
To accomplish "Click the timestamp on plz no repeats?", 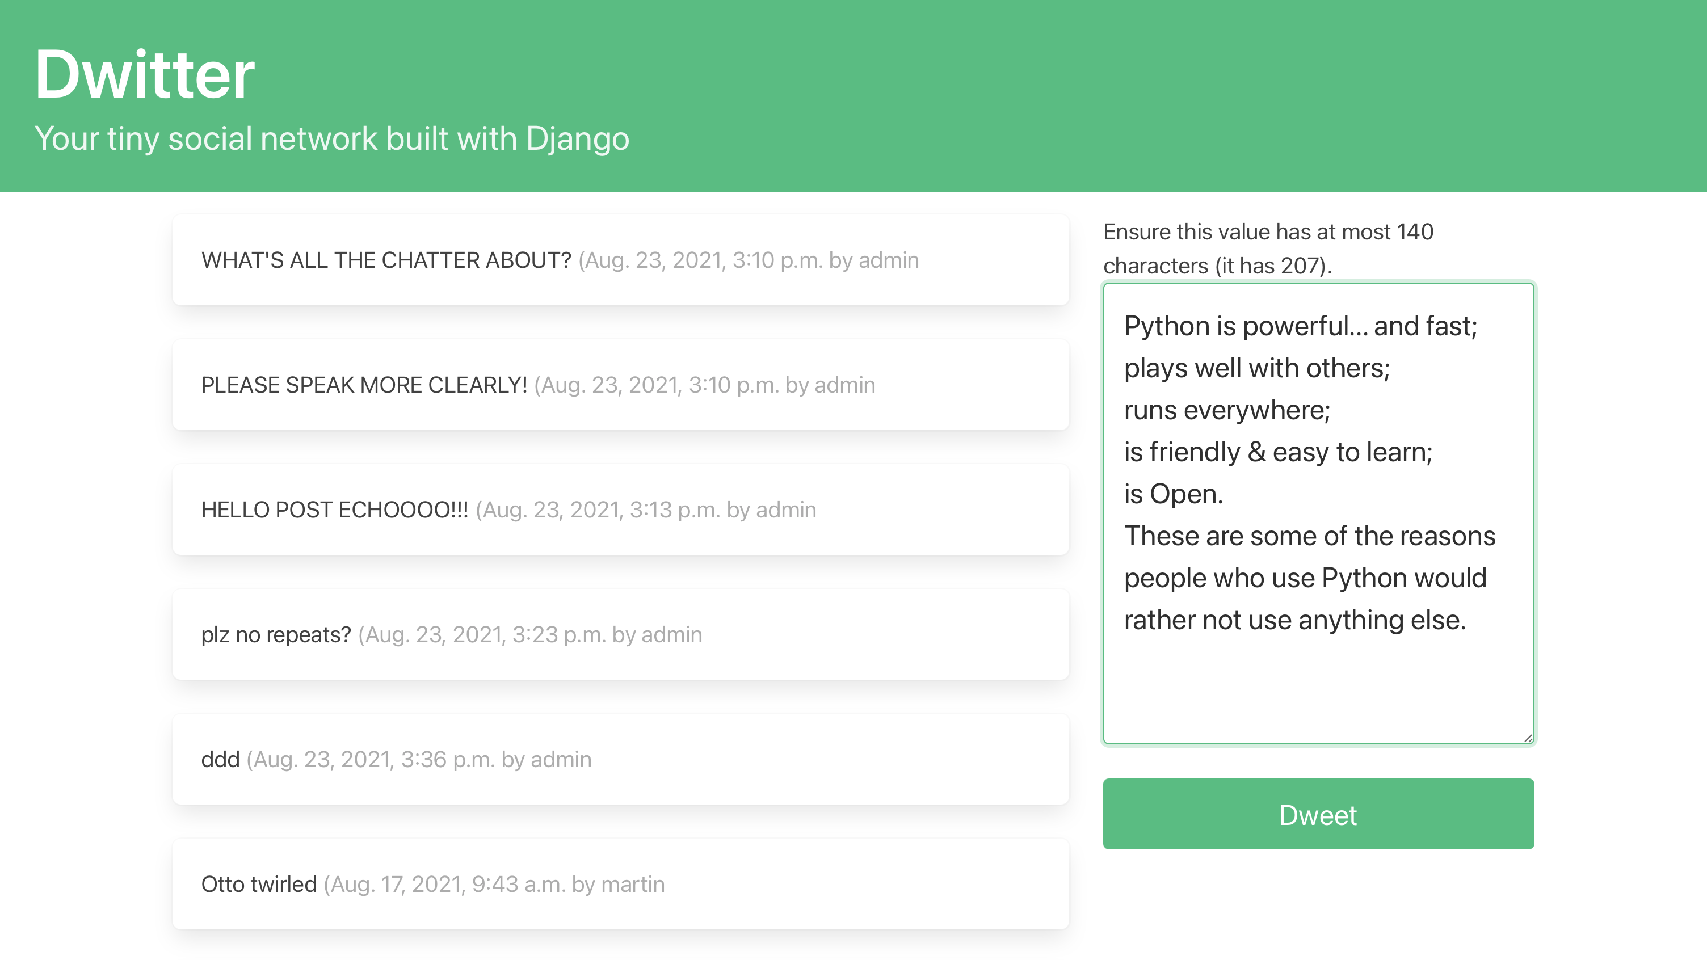I will [x=529, y=634].
